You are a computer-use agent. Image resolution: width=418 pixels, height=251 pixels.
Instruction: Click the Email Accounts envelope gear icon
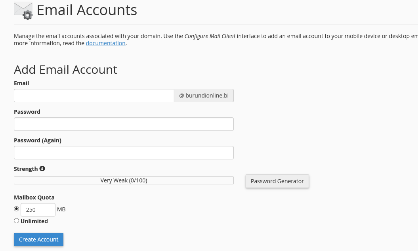tap(23, 11)
